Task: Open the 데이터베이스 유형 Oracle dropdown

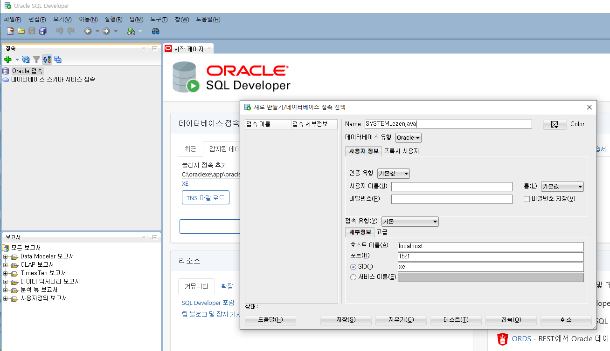Action: click(409, 138)
